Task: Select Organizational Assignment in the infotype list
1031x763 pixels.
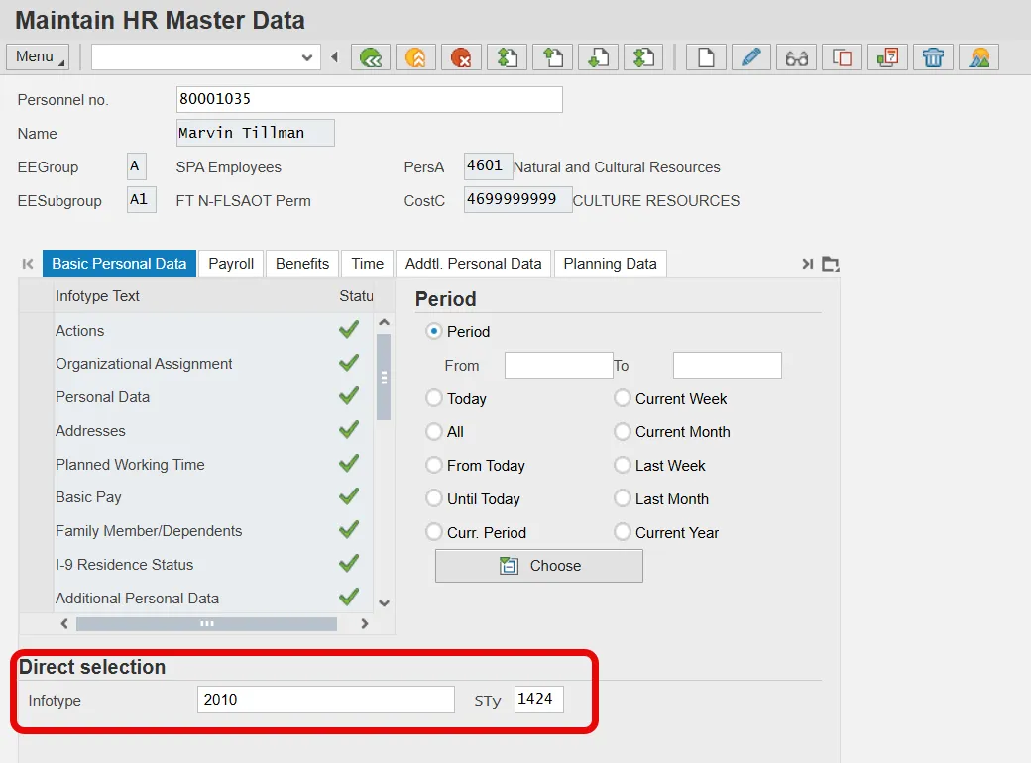Action: tap(144, 364)
